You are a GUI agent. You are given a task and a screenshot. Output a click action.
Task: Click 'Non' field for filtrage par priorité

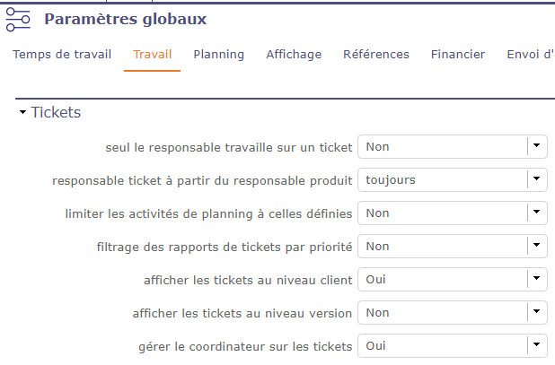pyautogui.click(x=440, y=246)
